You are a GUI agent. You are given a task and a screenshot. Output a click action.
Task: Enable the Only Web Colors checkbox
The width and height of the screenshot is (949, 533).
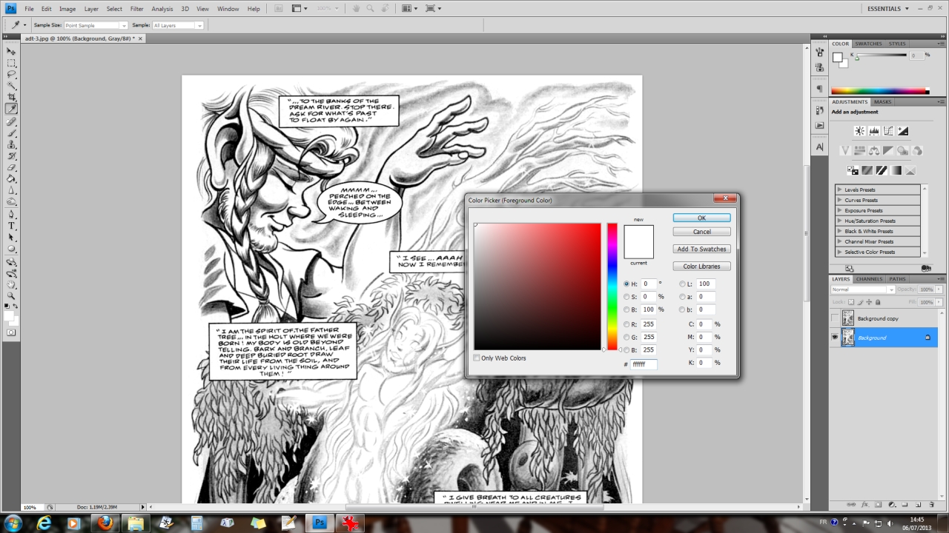click(477, 358)
